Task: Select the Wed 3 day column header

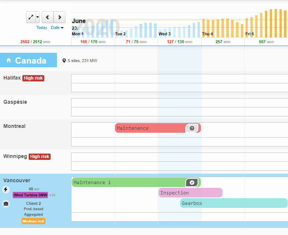Action: coord(164,34)
